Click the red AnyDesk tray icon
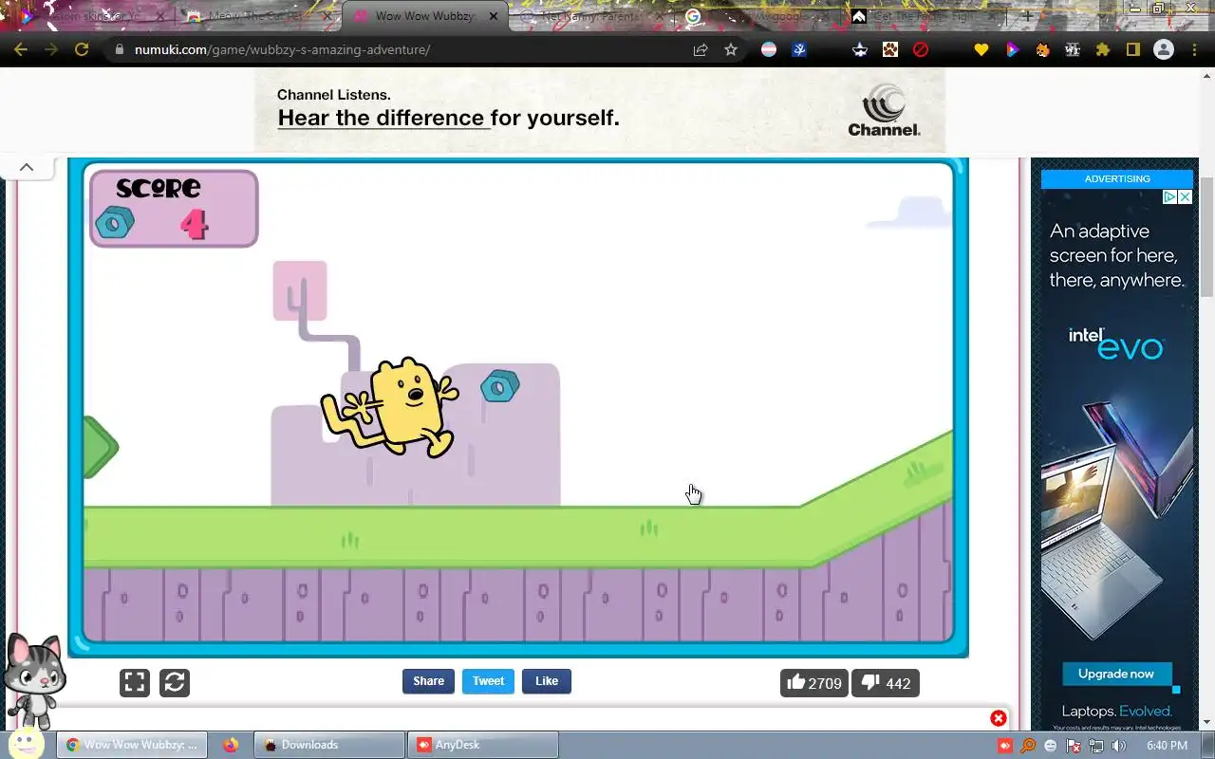The image size is (1215, 759). [1005, 746]
